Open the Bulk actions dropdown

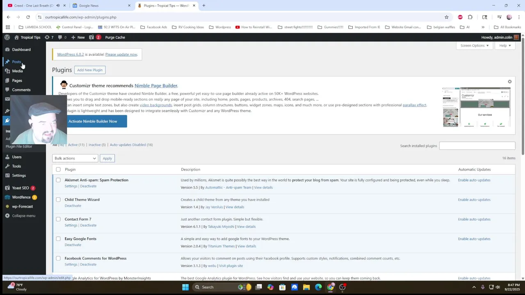coord(75,158)
